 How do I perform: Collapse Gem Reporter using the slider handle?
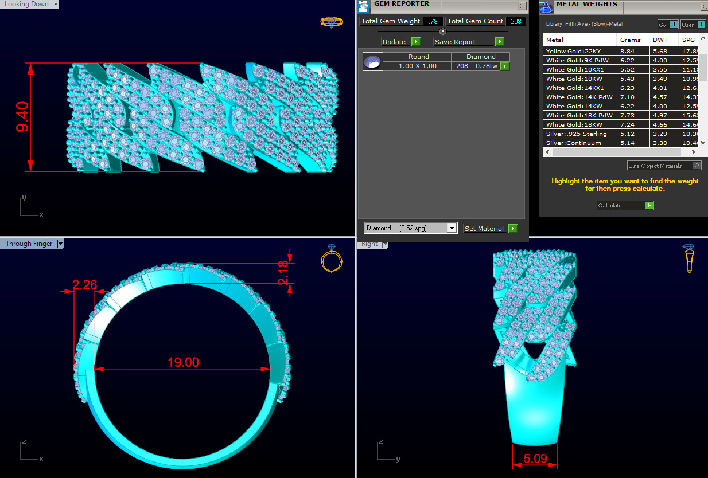pos(442,32)
